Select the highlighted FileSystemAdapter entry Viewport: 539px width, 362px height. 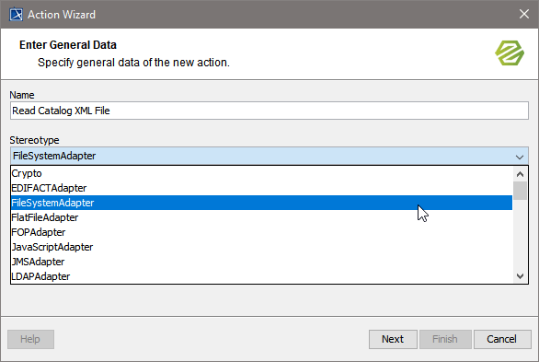(261, 203)
